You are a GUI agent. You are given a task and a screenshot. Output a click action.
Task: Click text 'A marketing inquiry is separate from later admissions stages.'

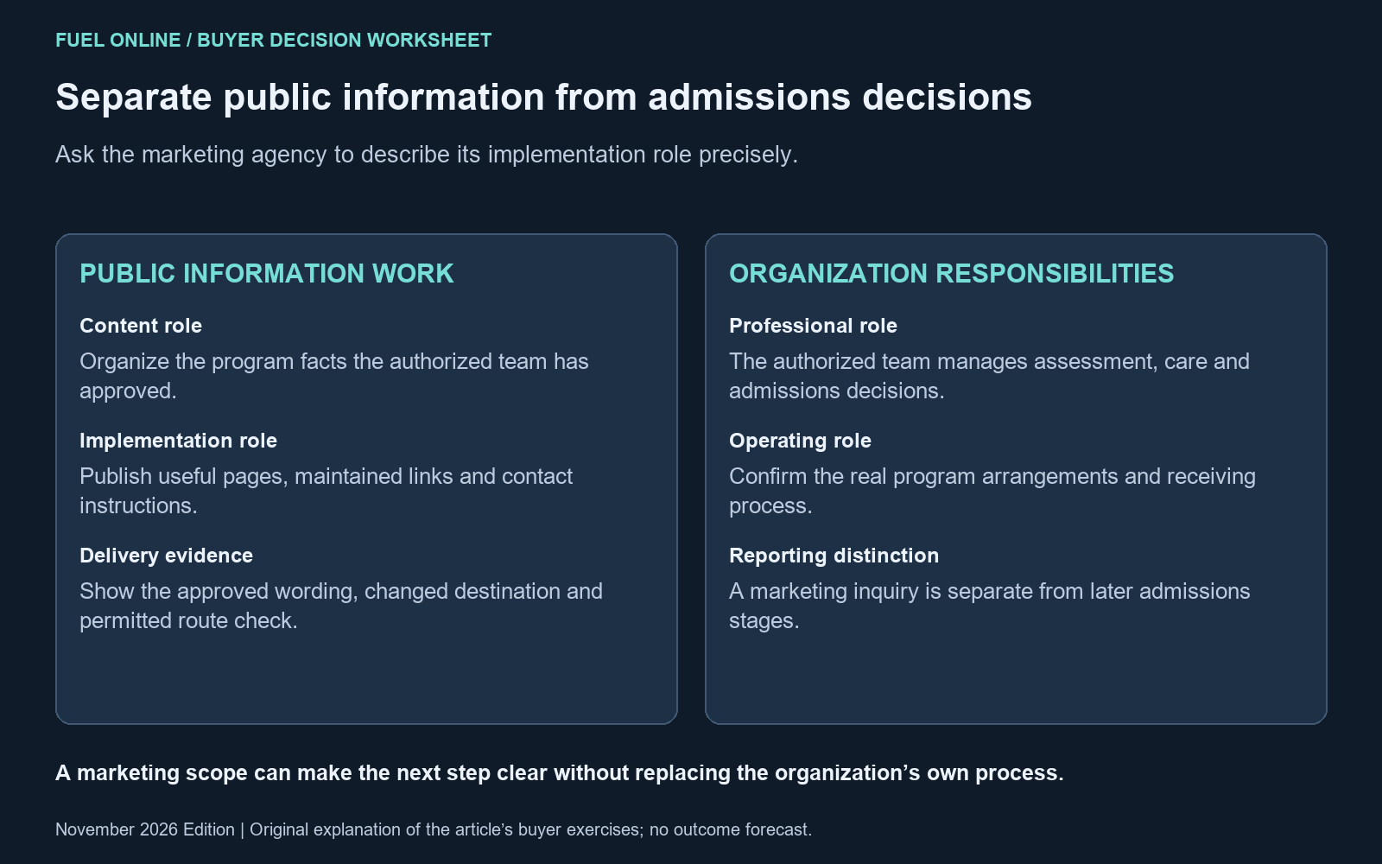(x=990, y=606)
